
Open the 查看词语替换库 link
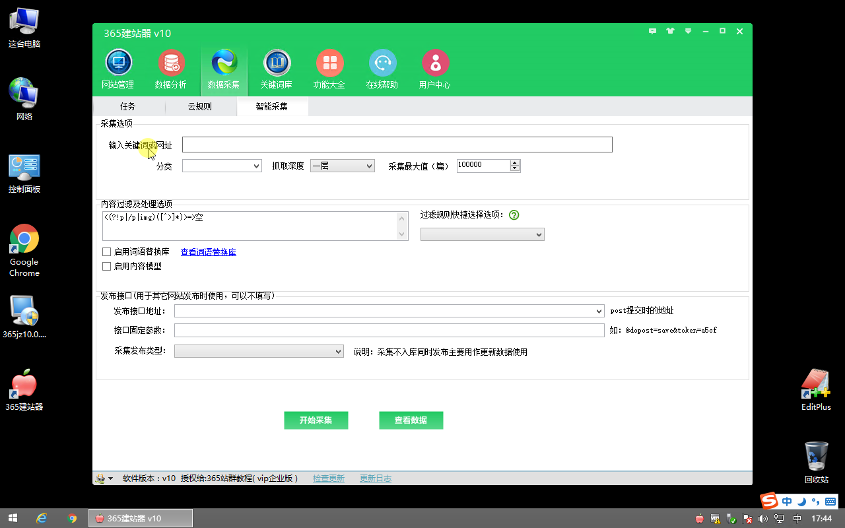pyautogui.click(x=209, y=251)
